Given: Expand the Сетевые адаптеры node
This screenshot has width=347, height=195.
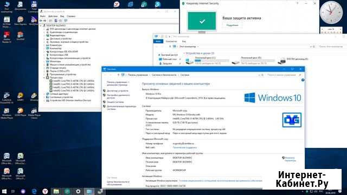Looking at the screenshot, I should click(x=44, y=94).
